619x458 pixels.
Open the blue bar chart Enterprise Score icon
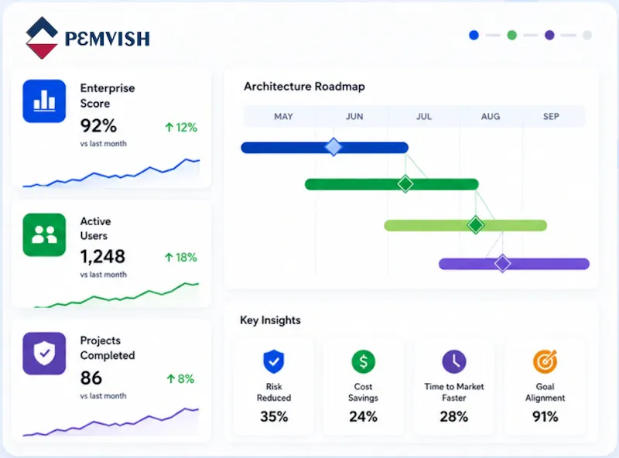(x=44, y=101)
